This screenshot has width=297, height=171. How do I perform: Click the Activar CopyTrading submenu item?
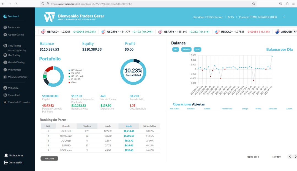[17, 51]
